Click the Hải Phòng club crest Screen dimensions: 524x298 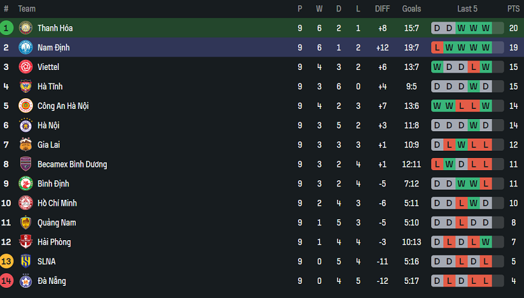26,242
